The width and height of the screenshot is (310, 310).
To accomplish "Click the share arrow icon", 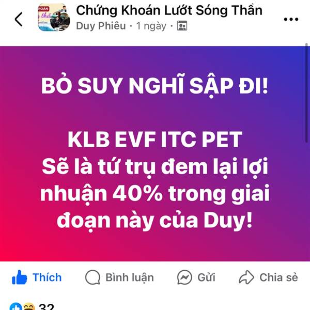I will tap(246, 277).
